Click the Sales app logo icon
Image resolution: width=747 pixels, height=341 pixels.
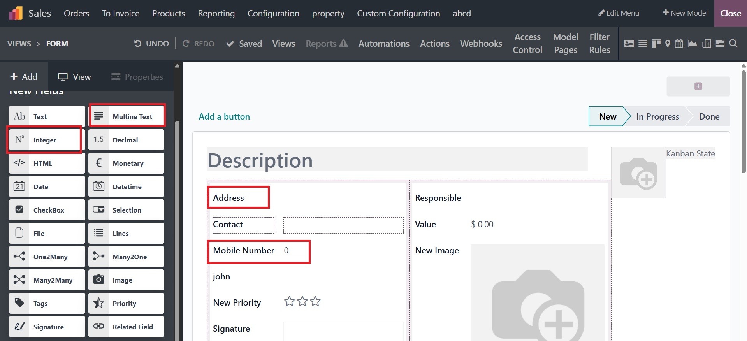point(16,13)
